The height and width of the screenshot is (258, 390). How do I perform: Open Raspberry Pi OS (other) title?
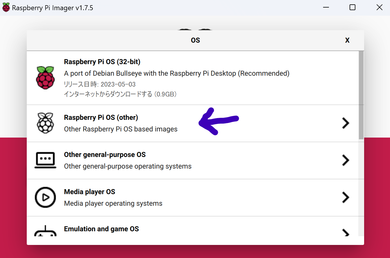101,118
